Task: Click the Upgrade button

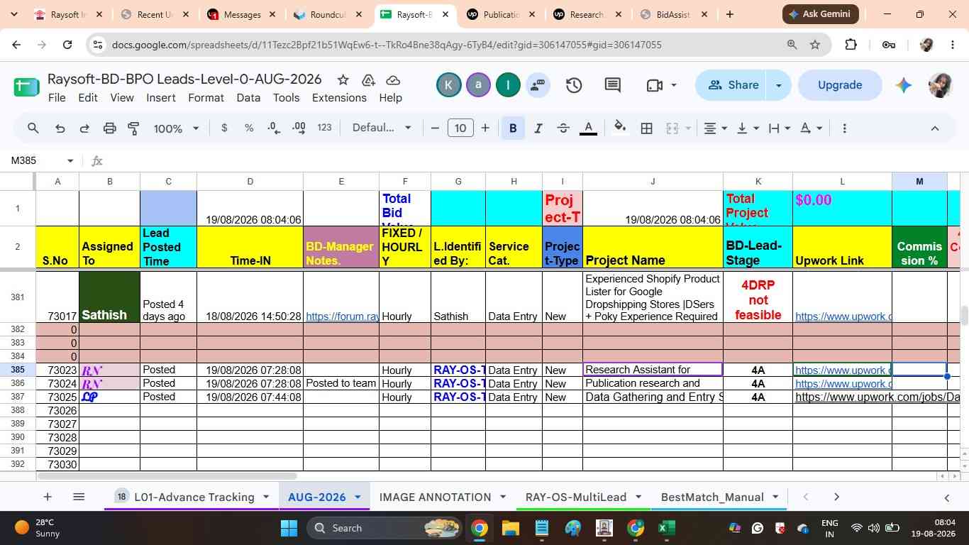Action: (840, 85)
